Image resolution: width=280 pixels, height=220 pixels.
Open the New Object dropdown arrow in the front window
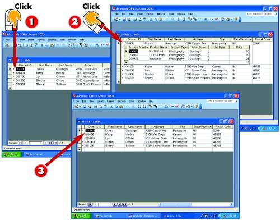[192, 107]
